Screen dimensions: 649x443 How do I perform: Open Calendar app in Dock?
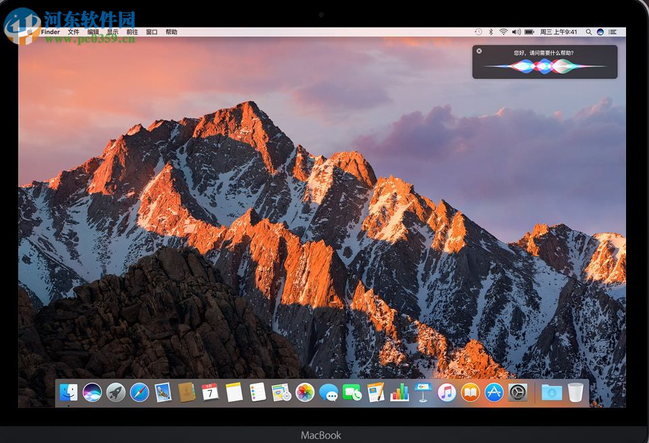210,392
